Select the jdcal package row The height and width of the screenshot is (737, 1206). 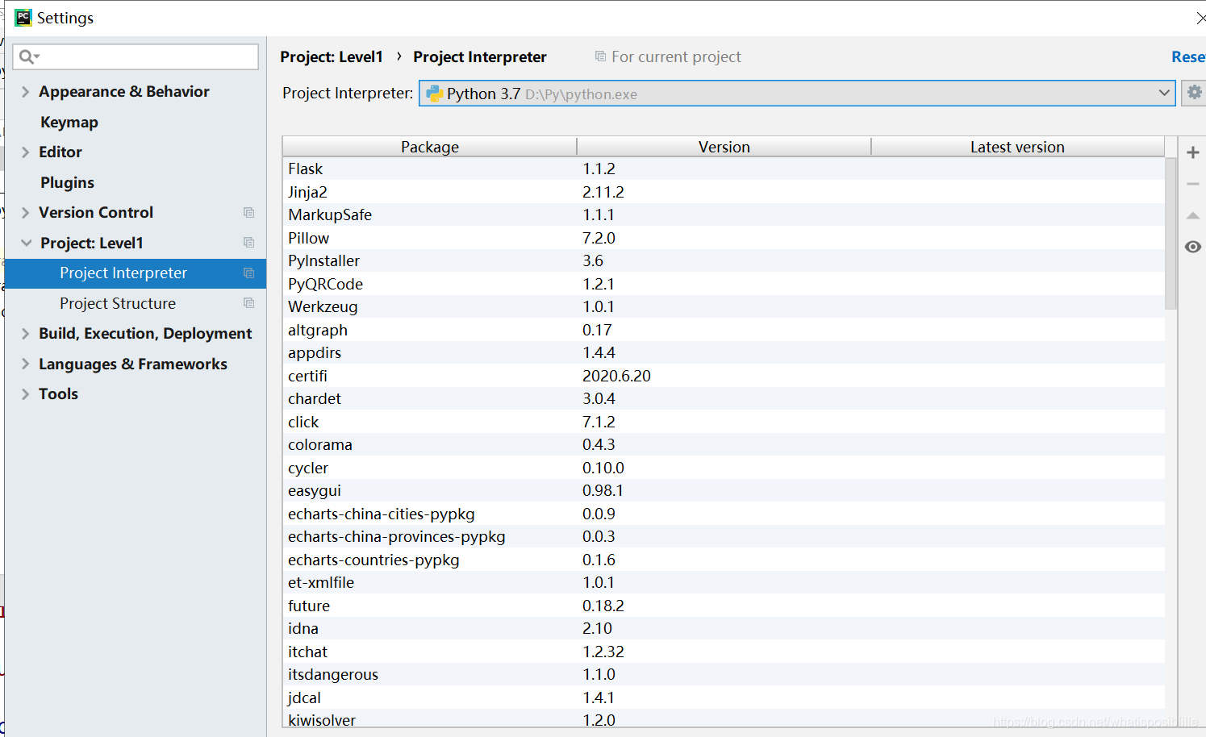[724, 697]
